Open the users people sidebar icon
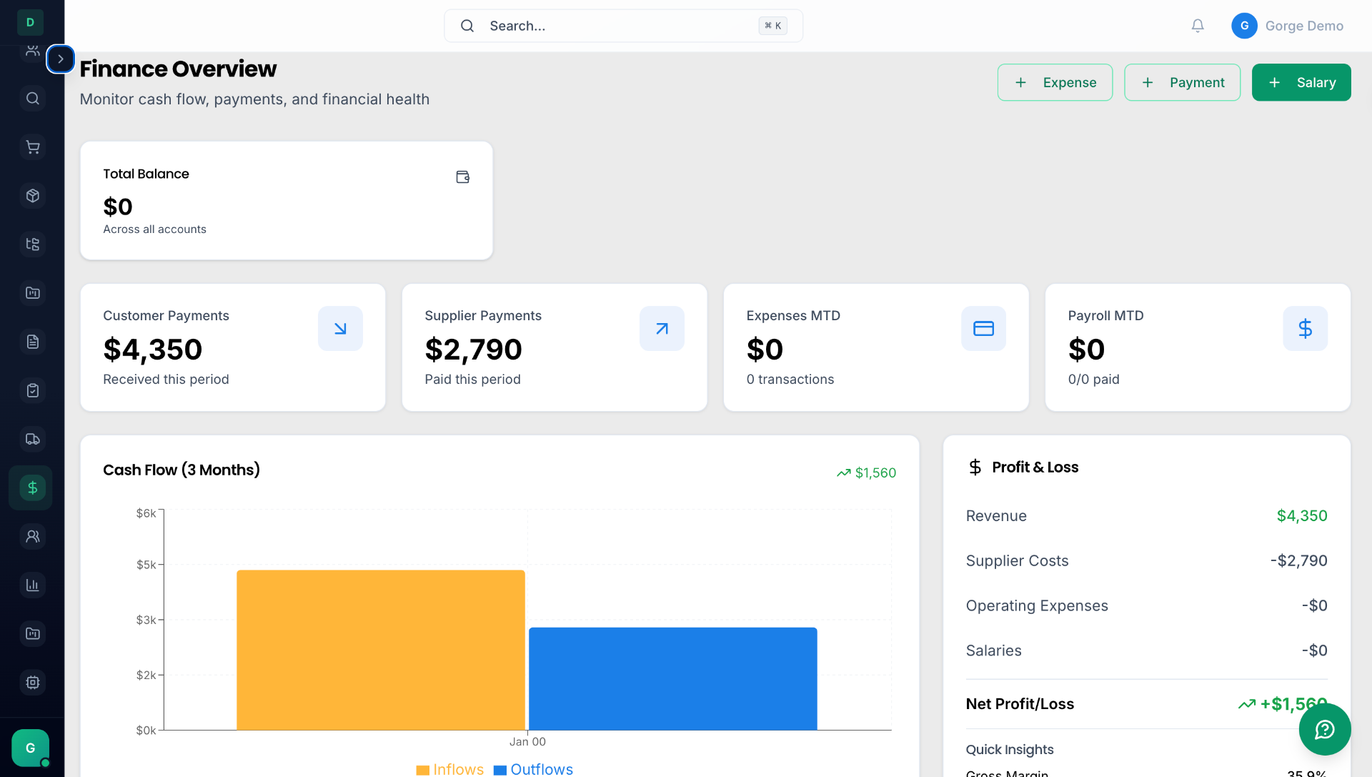The width and height of the screenshot is (1372, 777). coord(33,536)
